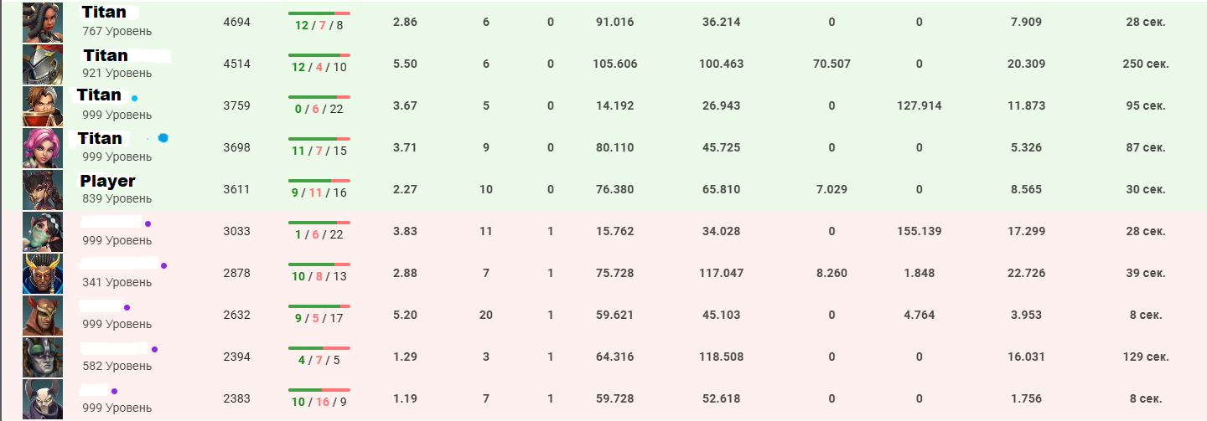Image resolution: width=1207 pixels, height=421 pixels.
Task: Open the golden-masked champion avatar at 341 Уровень
Action: pyautogui.click(x=43, y=273)
